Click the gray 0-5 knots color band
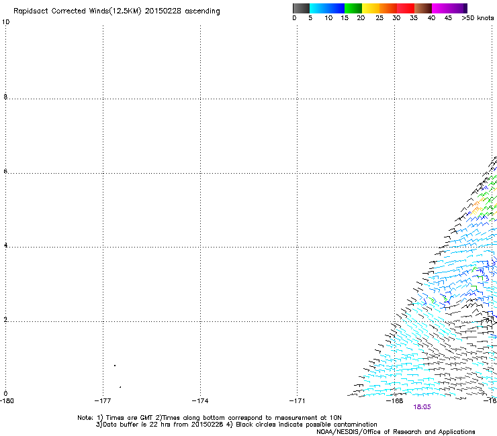497x436 pixels. point(301,8)
